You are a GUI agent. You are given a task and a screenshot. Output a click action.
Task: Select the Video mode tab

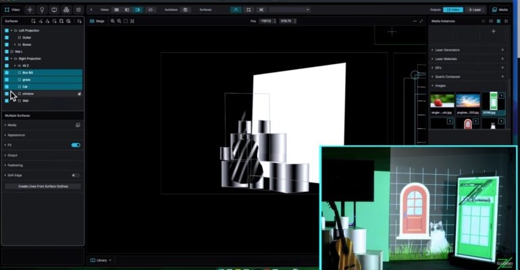coord(12,9)
